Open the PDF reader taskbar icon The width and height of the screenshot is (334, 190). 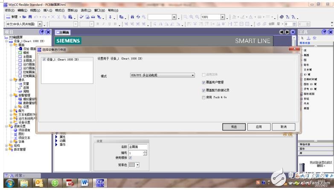pos(70,183)
